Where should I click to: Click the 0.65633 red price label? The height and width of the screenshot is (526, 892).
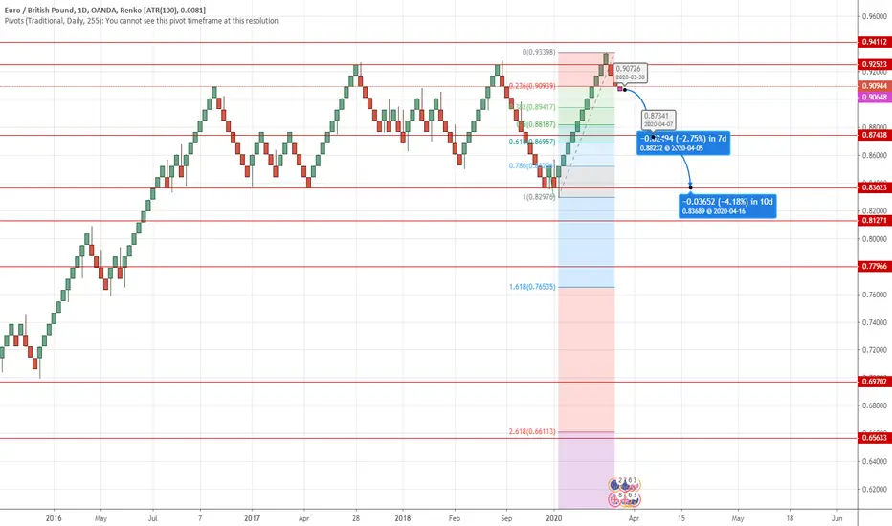pos(875,438)
